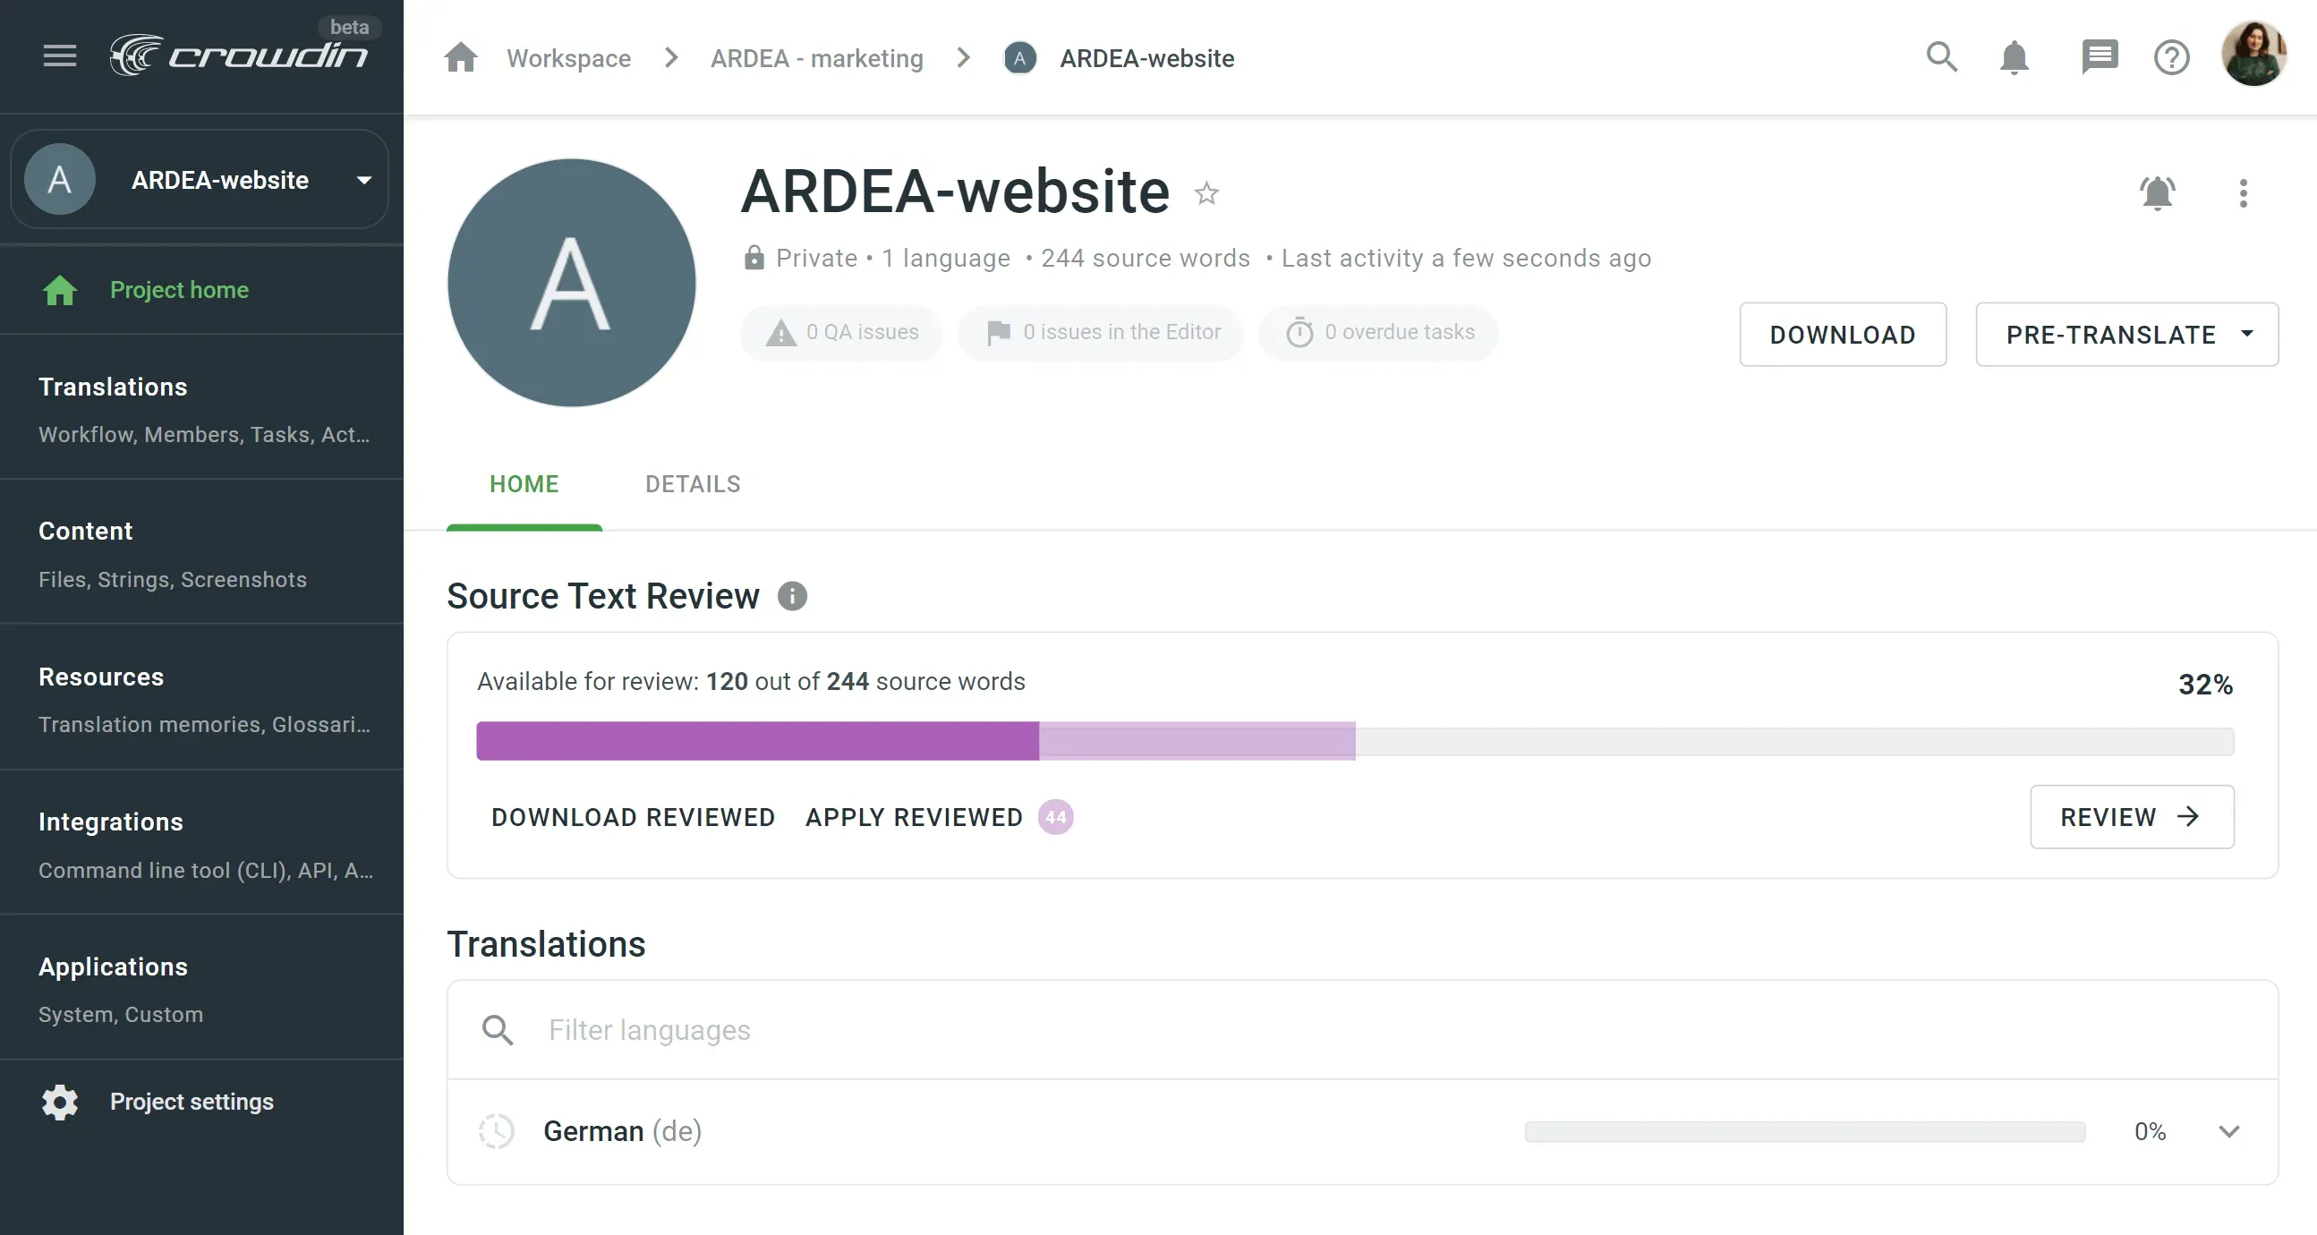Viewport: 2317px width, 1235px height.
Task: Click the DOWNLOAD button
Action: coord(1842,333)
